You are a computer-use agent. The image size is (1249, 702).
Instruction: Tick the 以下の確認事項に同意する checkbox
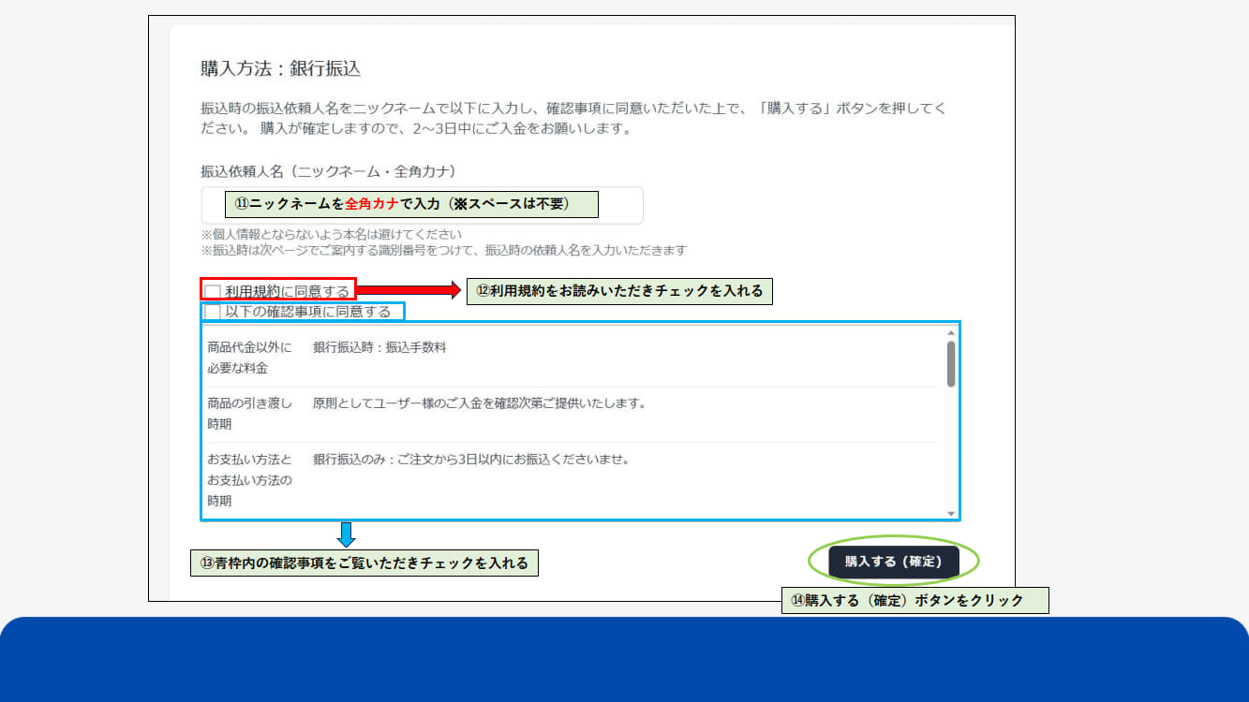click(214, 312)
